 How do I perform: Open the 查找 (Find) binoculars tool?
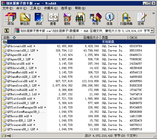coord(81,19)
